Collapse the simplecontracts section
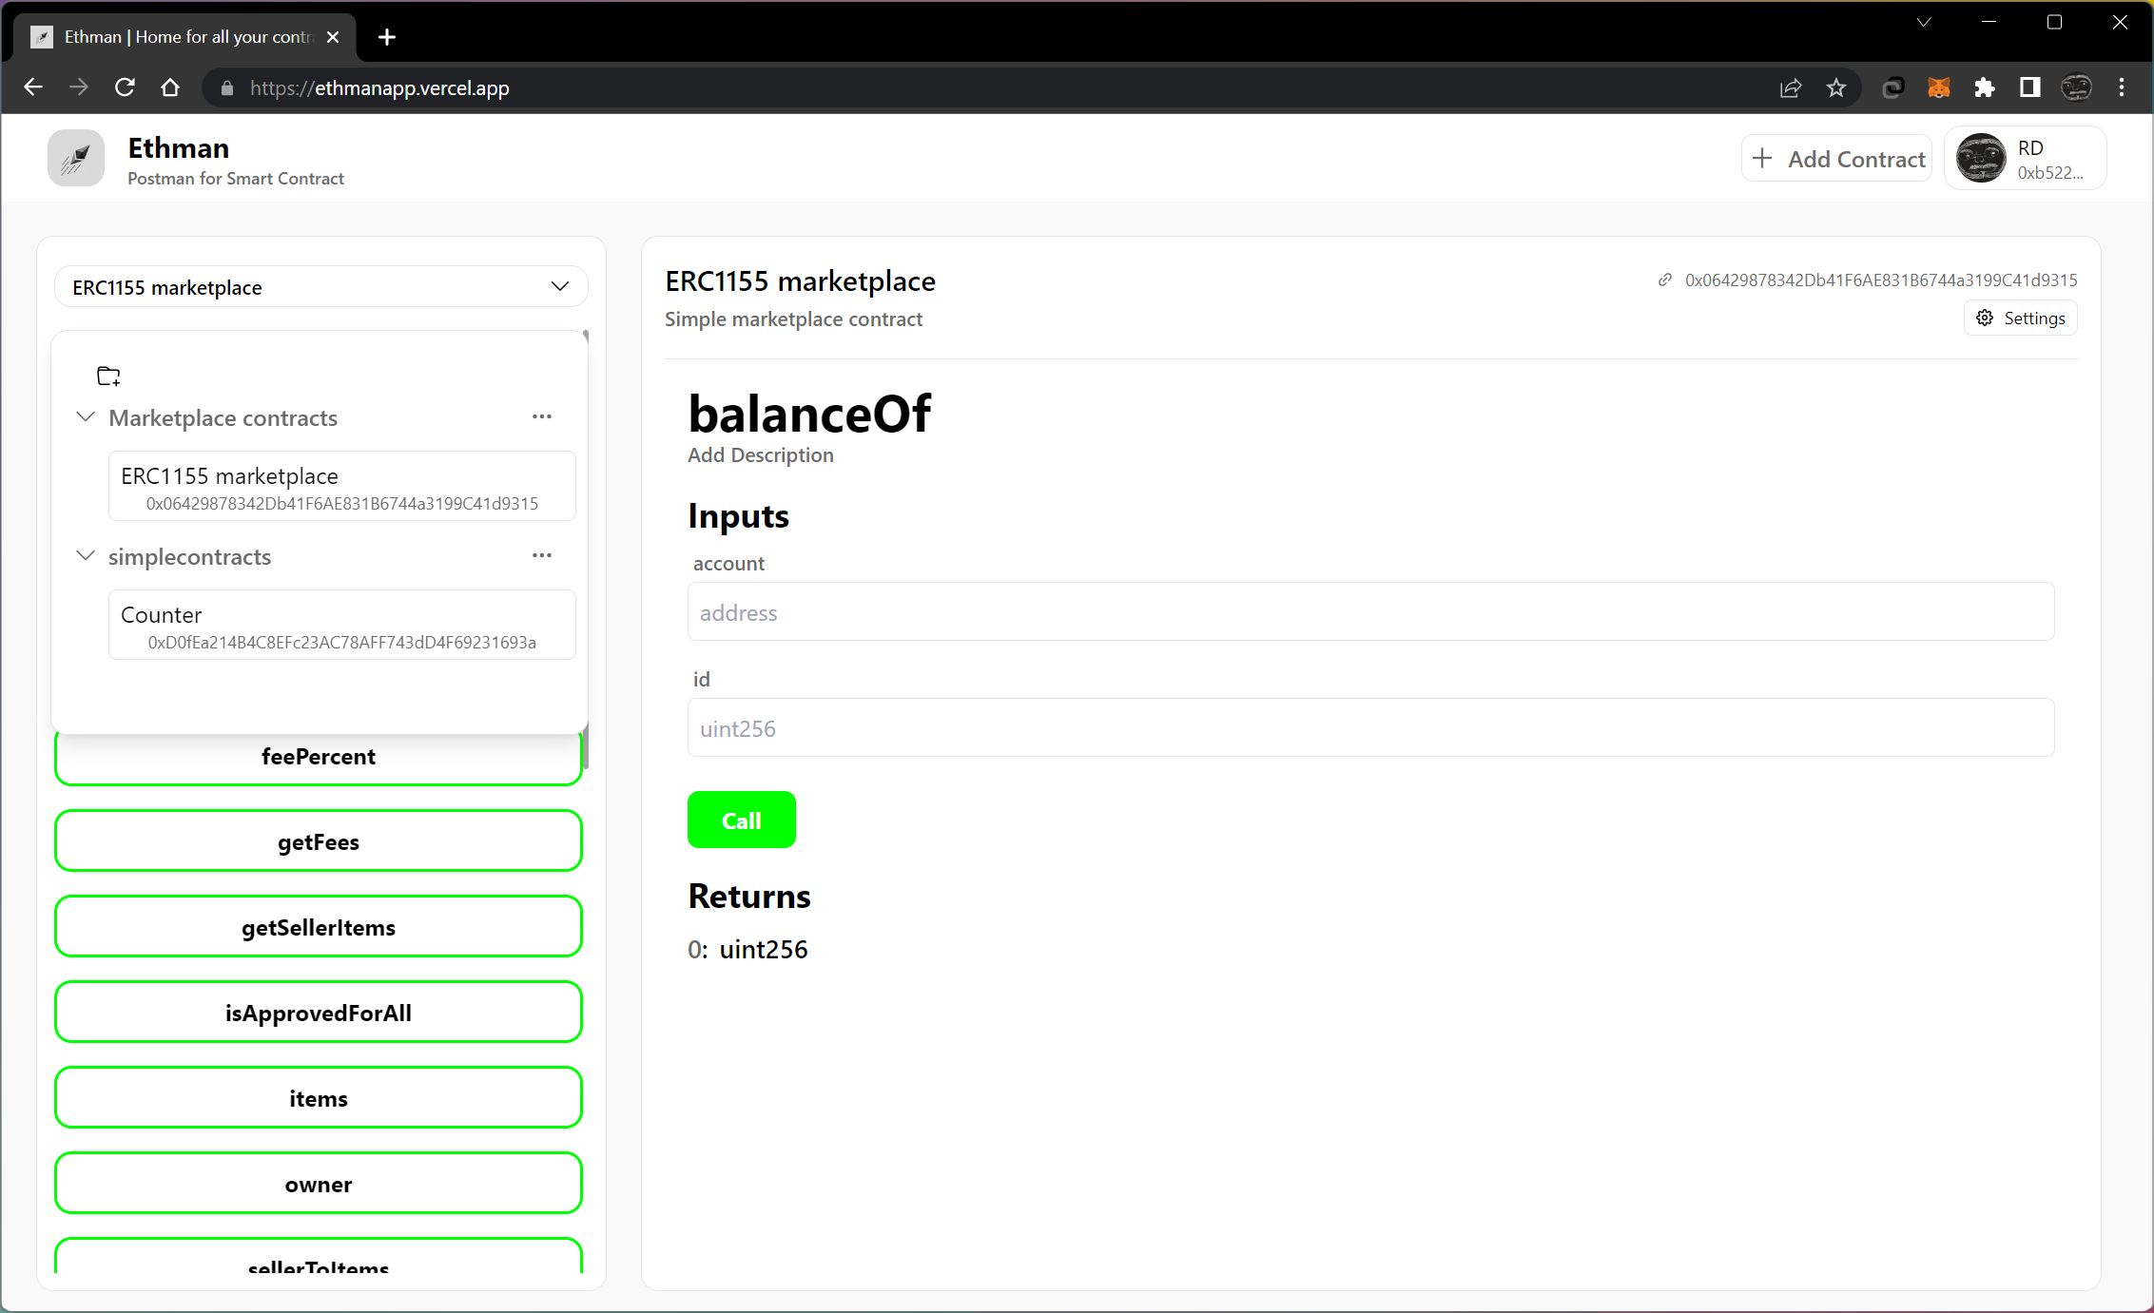Viewport: 2154px width, 1313px height. click(87, 556)
